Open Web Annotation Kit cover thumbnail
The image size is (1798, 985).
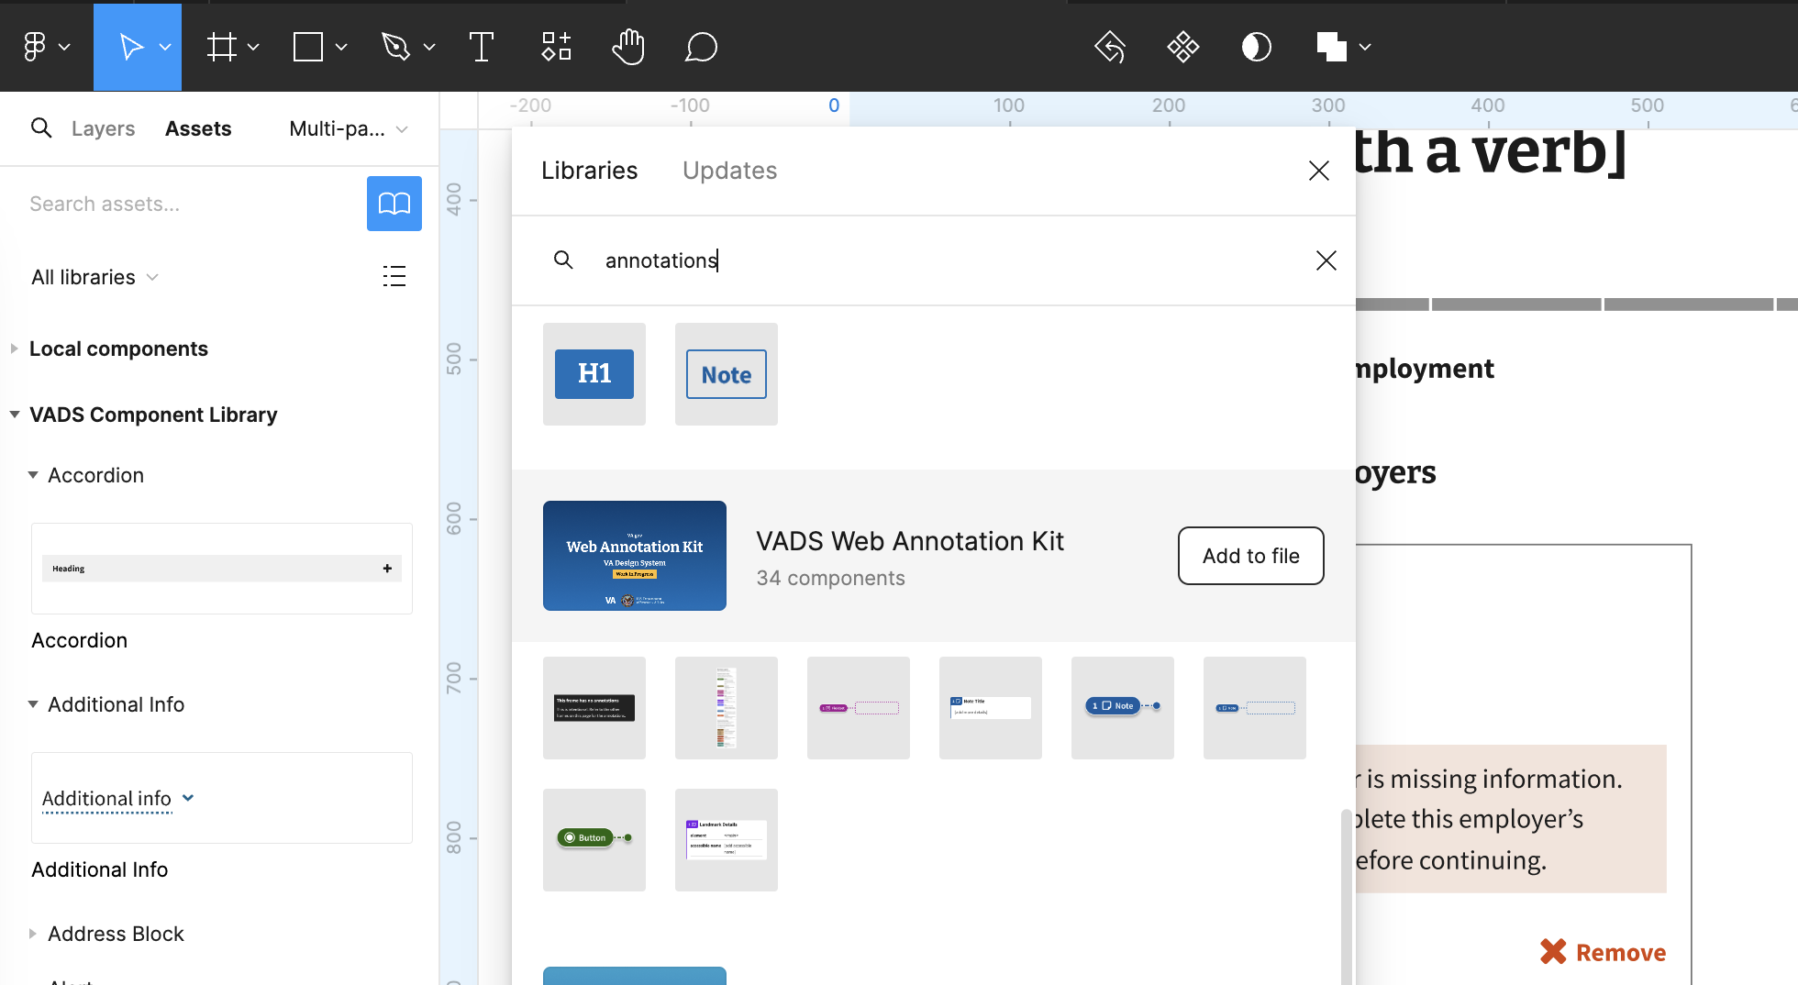click(x=635, y=556)
